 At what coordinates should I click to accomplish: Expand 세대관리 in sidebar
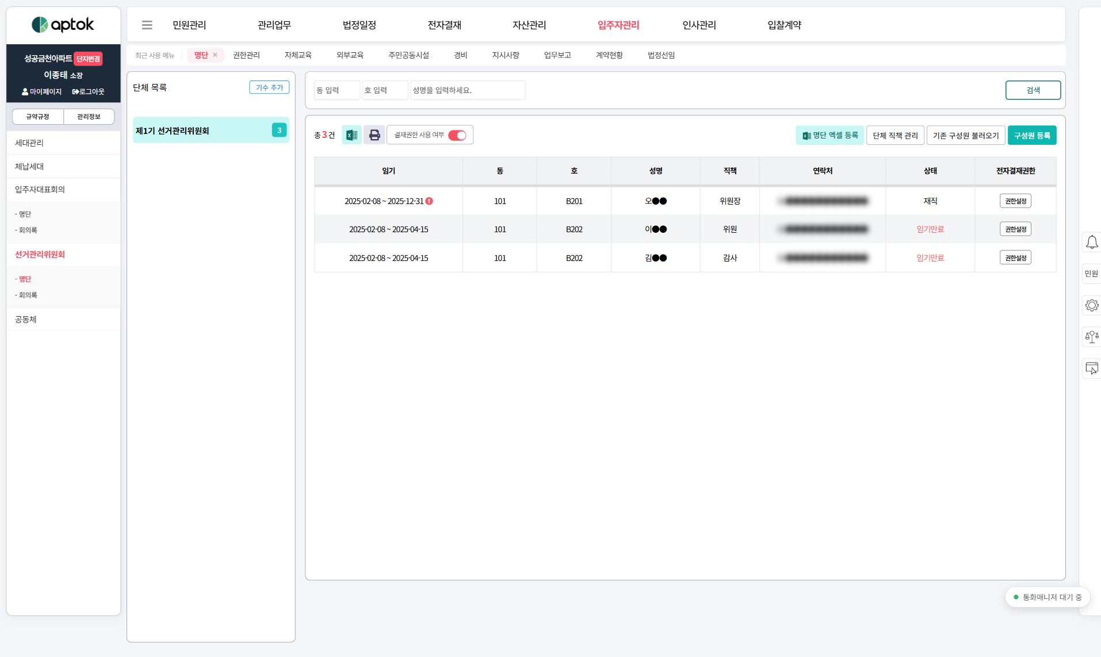coord(63,143)
